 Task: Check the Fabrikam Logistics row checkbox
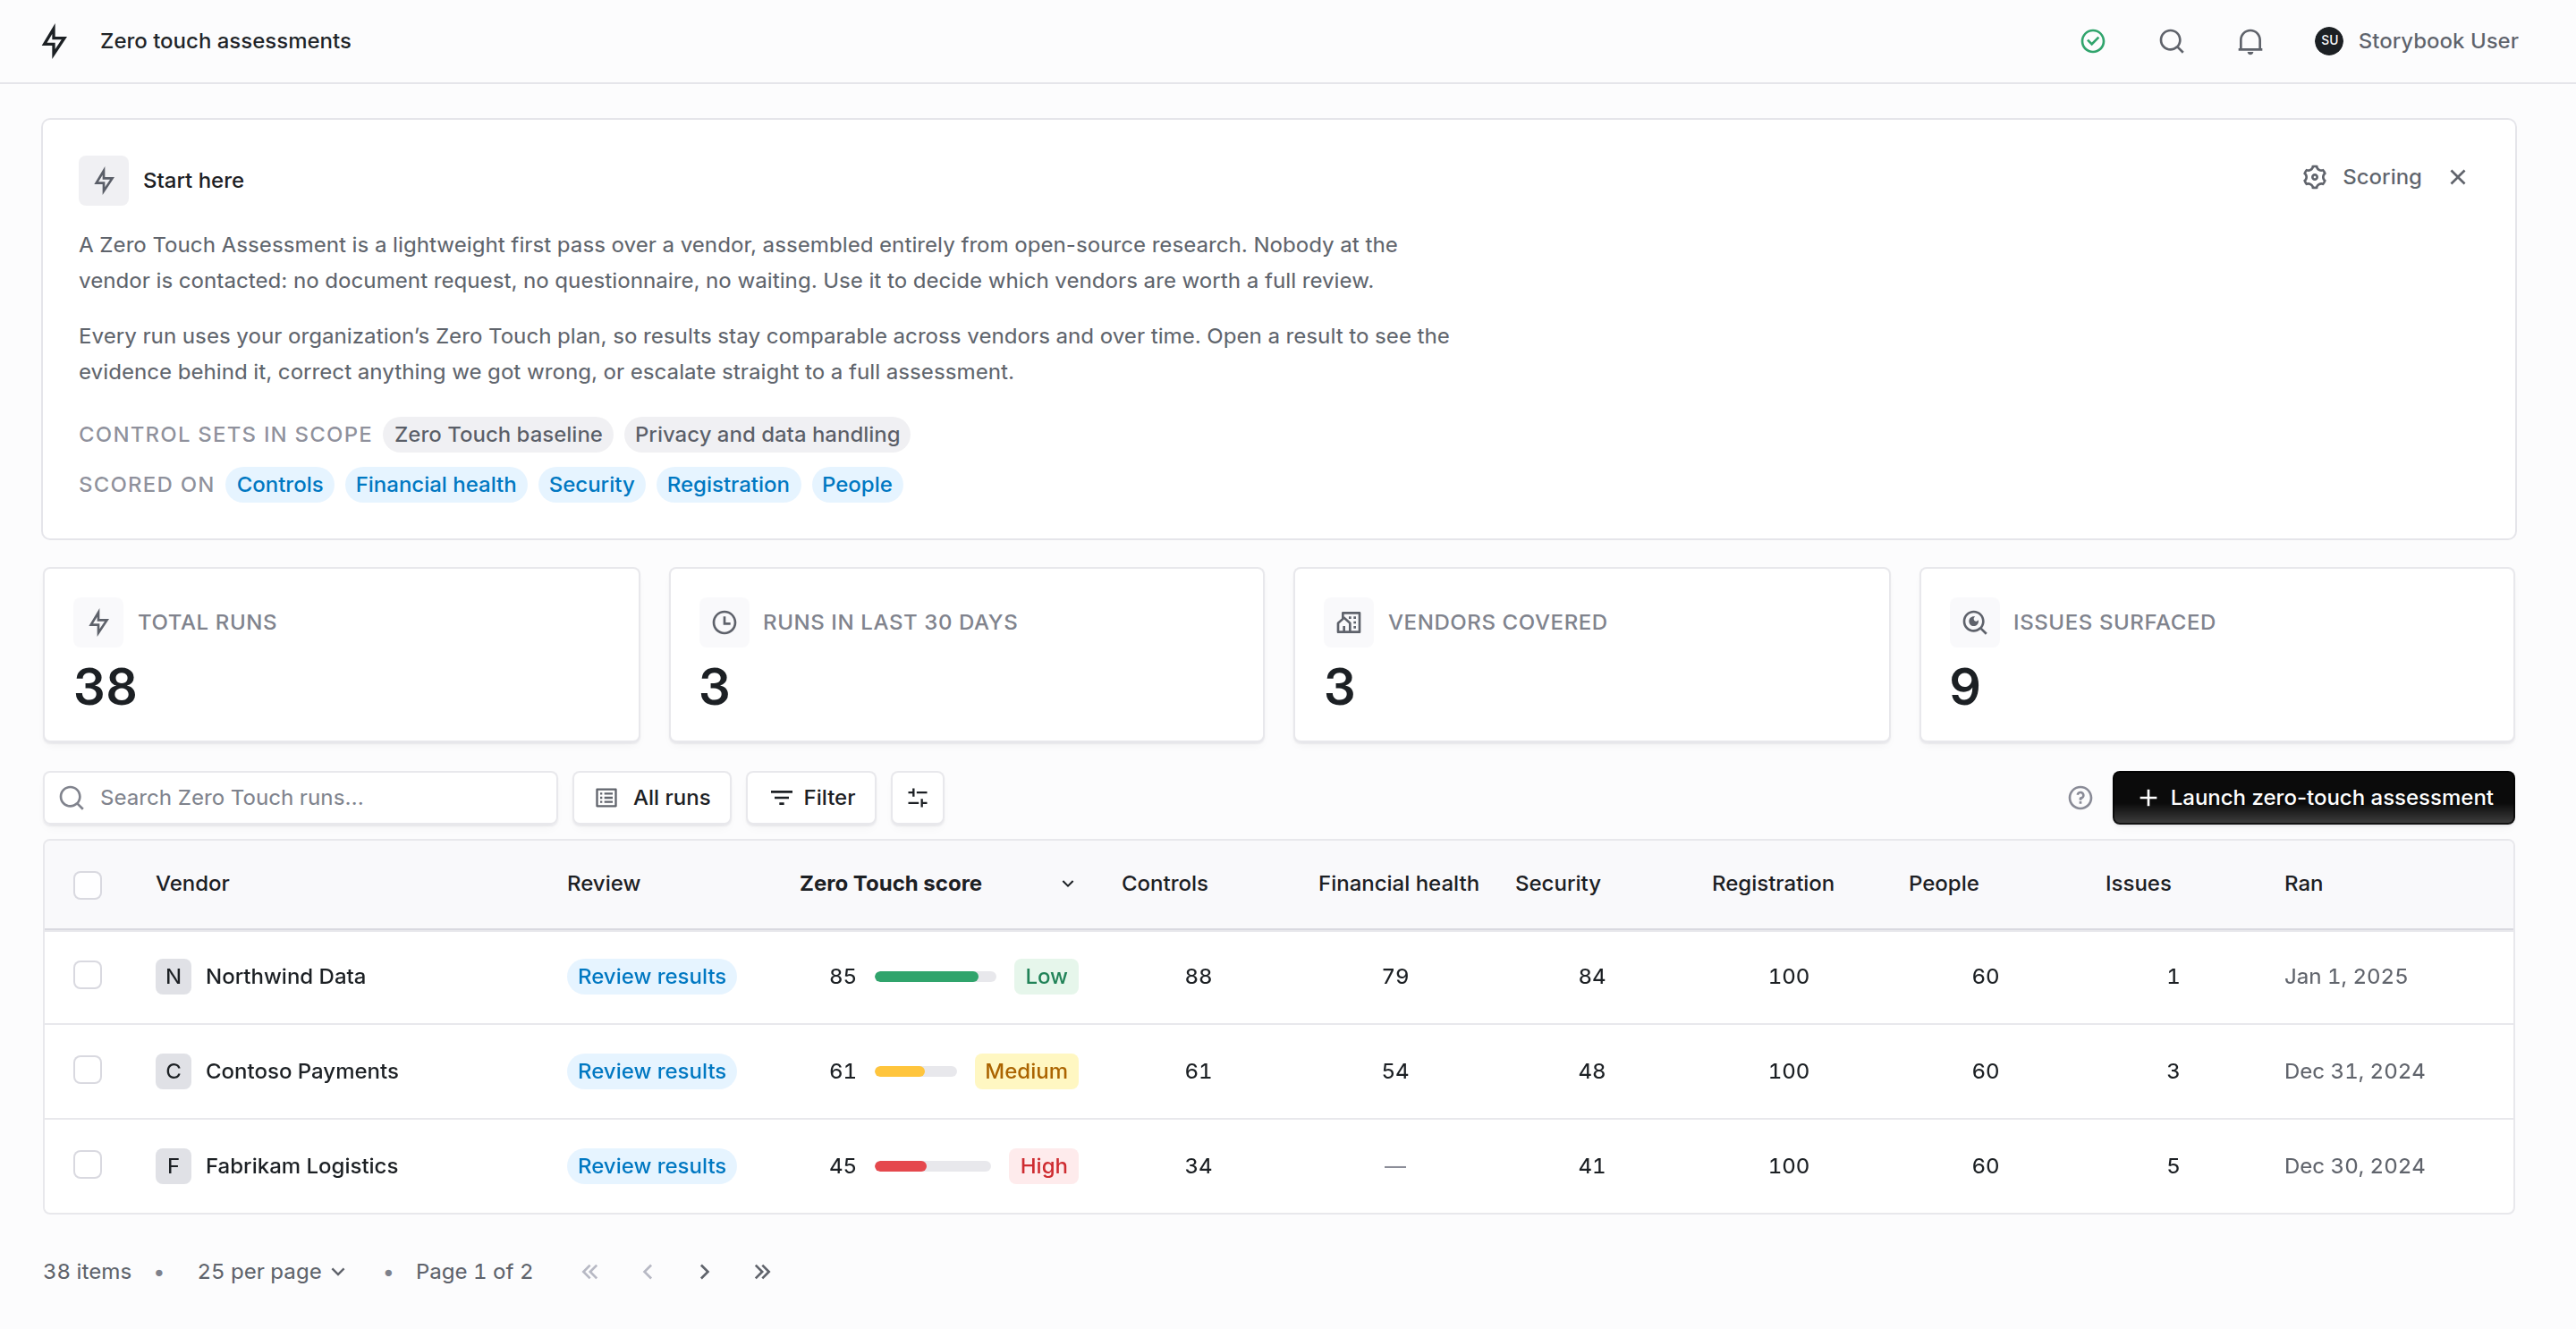[88, 1165]
